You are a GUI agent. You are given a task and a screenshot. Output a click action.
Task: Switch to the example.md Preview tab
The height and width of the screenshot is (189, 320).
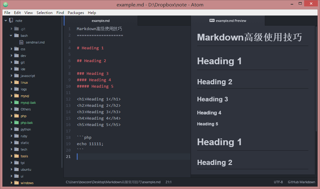click(x=228, y=21)
